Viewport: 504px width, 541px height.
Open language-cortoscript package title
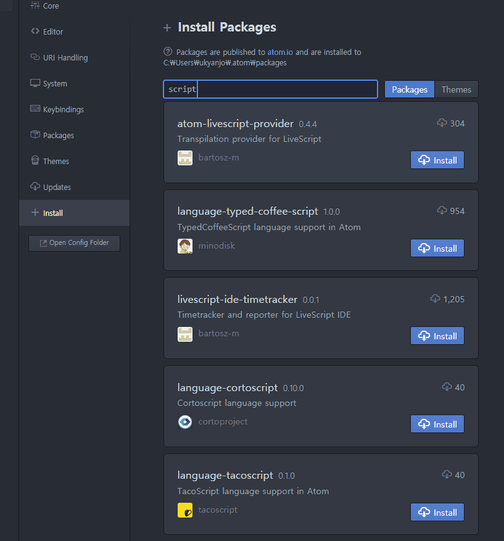point(228,387)
